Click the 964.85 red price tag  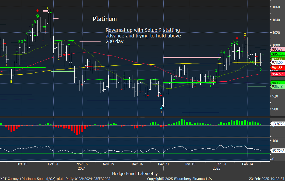pyautogui.click(x=277, y=68)
